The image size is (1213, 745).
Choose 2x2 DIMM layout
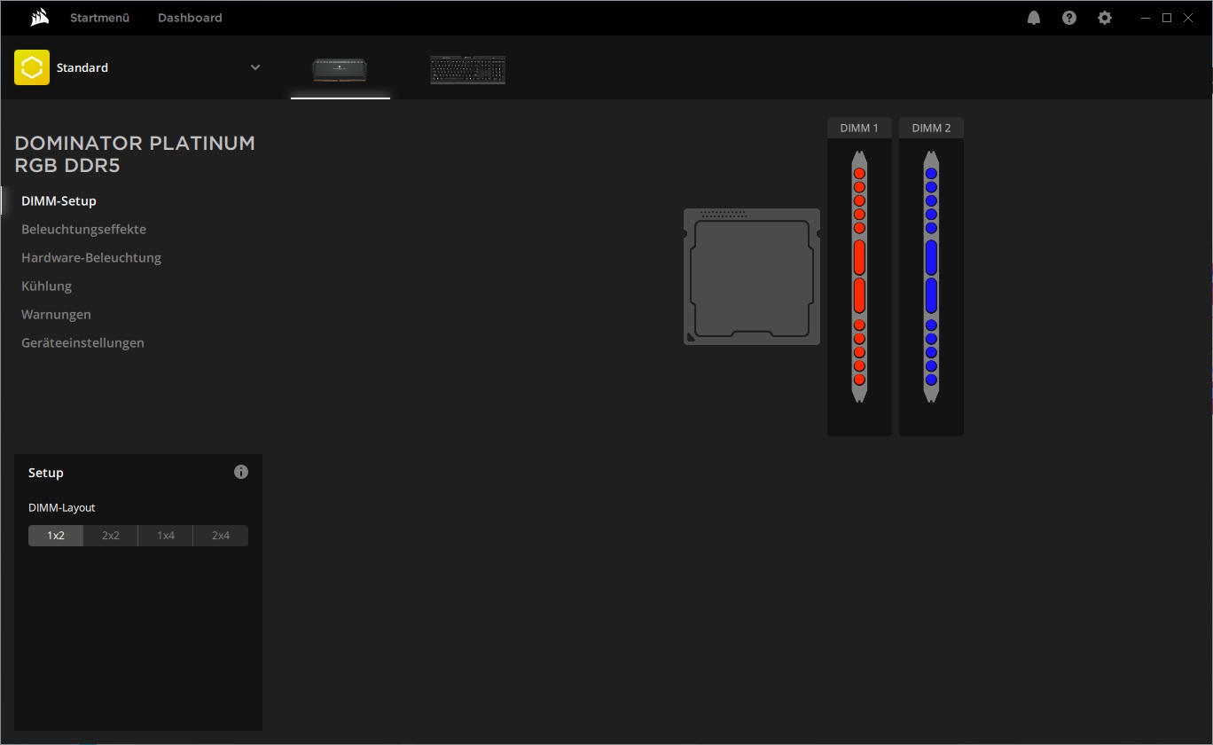coord(111,536)
